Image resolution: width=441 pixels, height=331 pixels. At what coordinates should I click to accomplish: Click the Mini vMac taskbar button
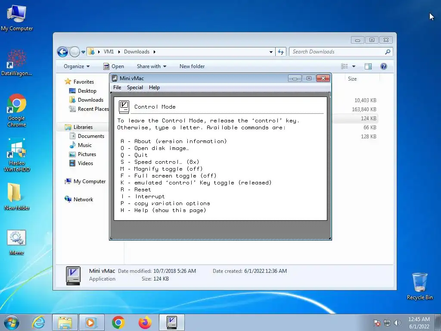tap(171, 322)
